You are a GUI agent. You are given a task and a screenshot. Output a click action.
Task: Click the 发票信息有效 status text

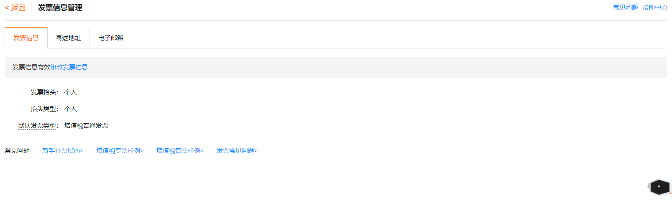tap(31, 67)
